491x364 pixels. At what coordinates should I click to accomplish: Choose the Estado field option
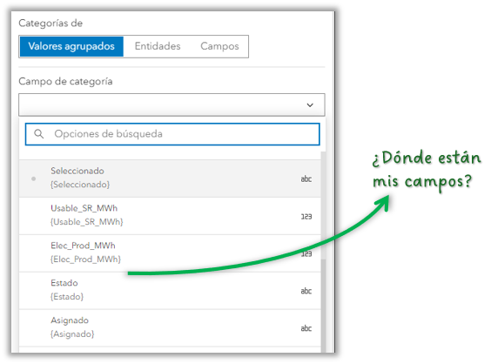[170, 290]
